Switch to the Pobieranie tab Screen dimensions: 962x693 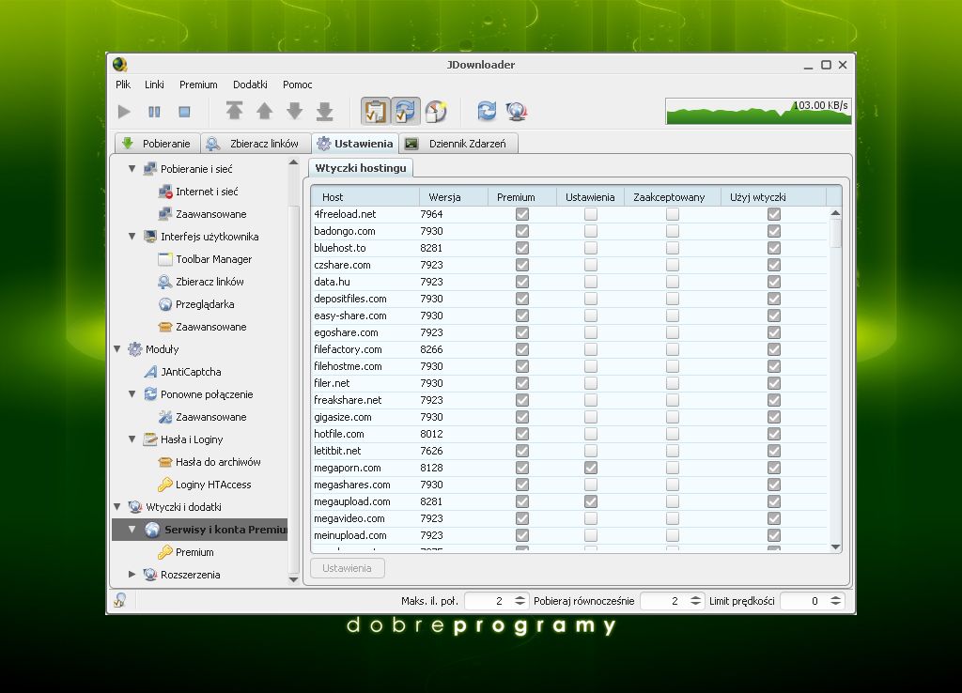point(157,144)
